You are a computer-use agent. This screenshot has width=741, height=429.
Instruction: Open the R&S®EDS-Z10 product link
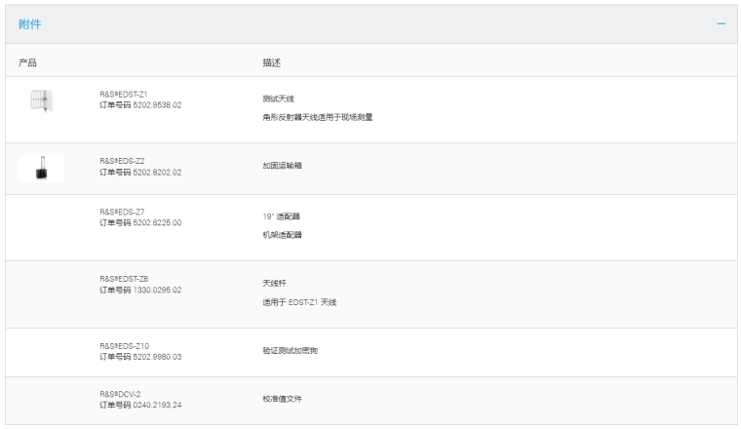(x=125, y=345)
